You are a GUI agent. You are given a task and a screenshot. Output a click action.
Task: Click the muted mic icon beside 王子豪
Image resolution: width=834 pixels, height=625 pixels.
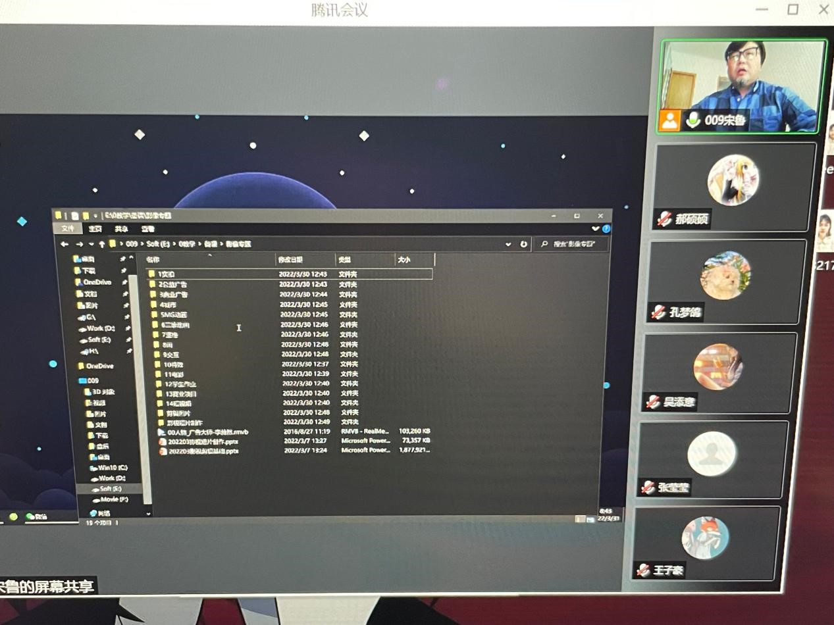(x=642, y=570)
